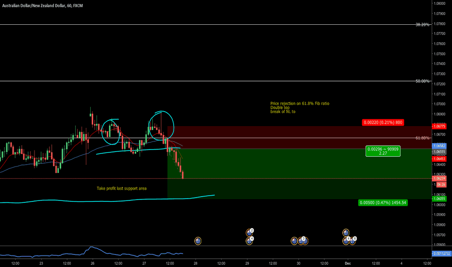Viewport: 452px width, 267px height.
Task: Select the red stop-loss label 0.00220 (0.21%) 800
Action: [383, 122]
